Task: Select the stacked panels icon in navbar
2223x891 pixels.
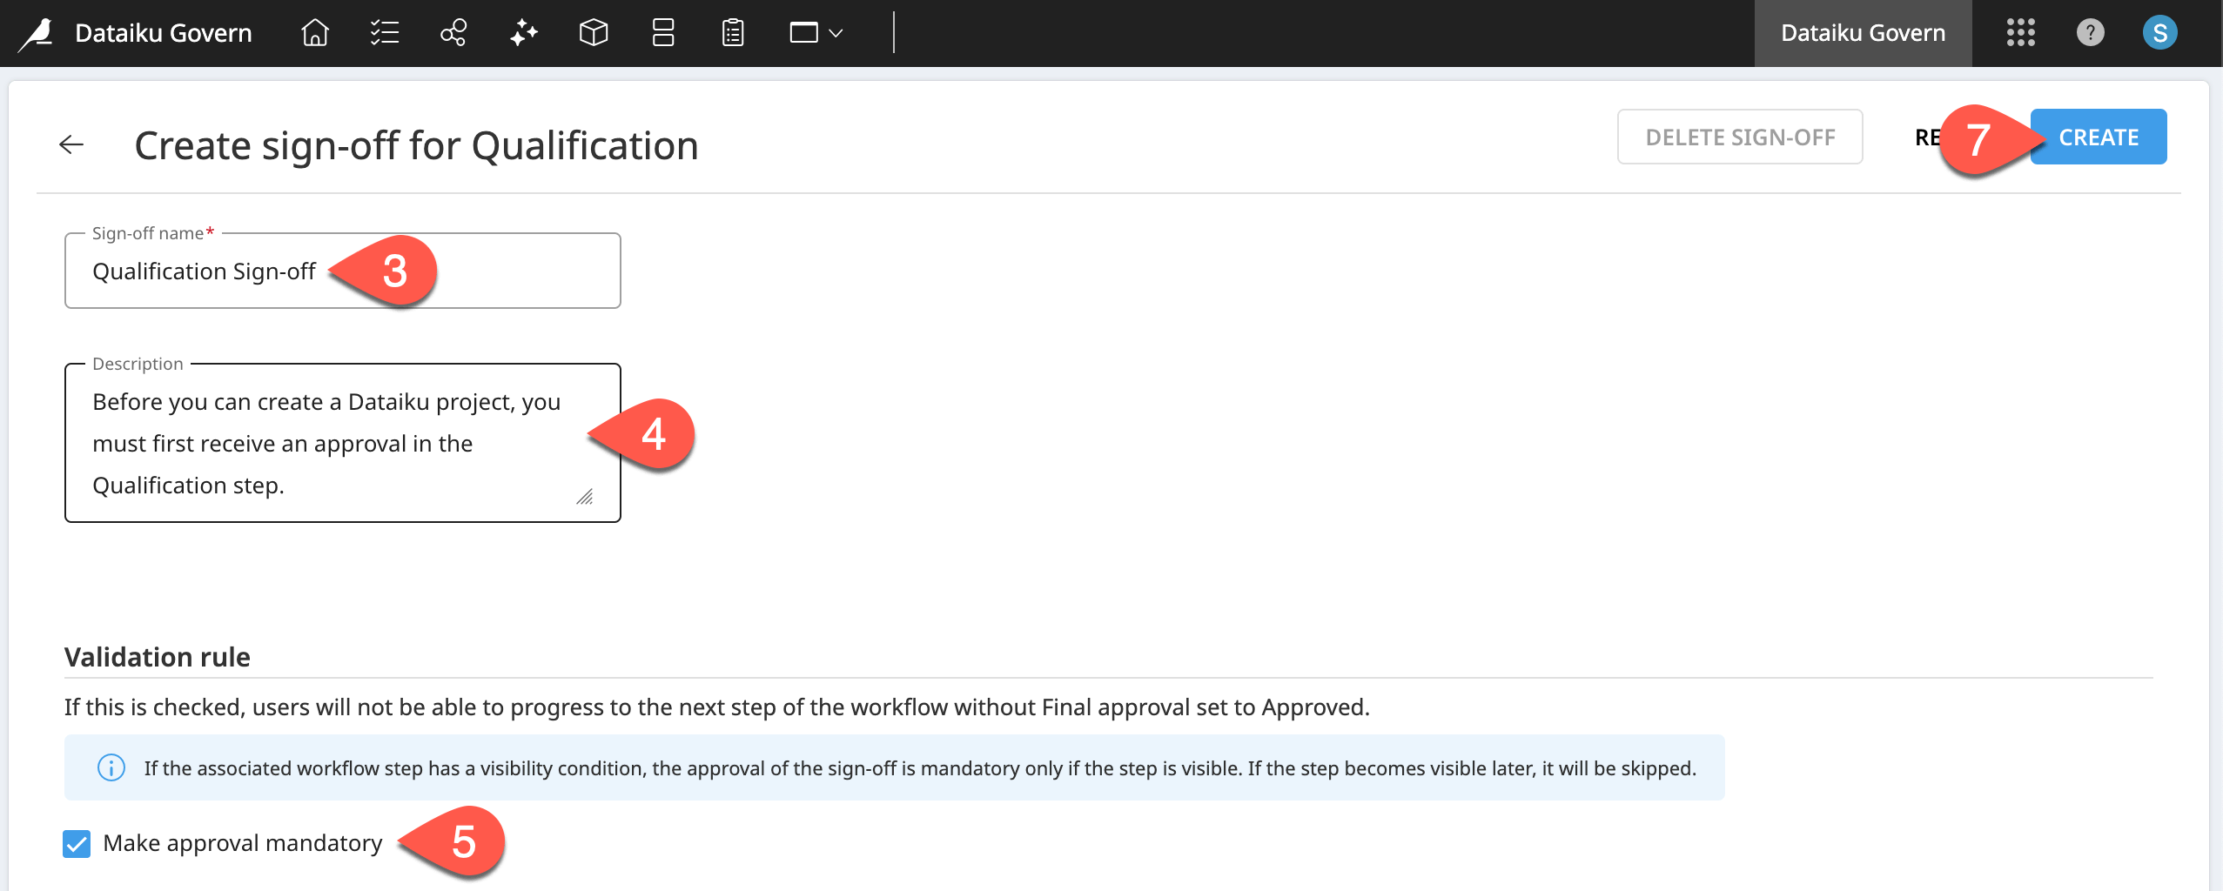Action: point(662,33)
